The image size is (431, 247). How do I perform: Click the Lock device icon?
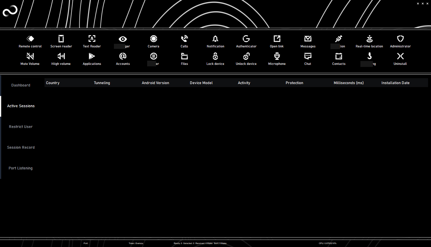215,56
